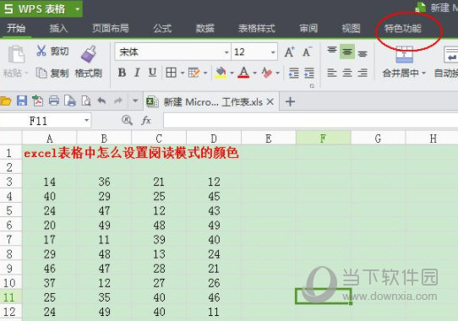Center text horizontally
The image size is (458, 321).
click(347, 73)
